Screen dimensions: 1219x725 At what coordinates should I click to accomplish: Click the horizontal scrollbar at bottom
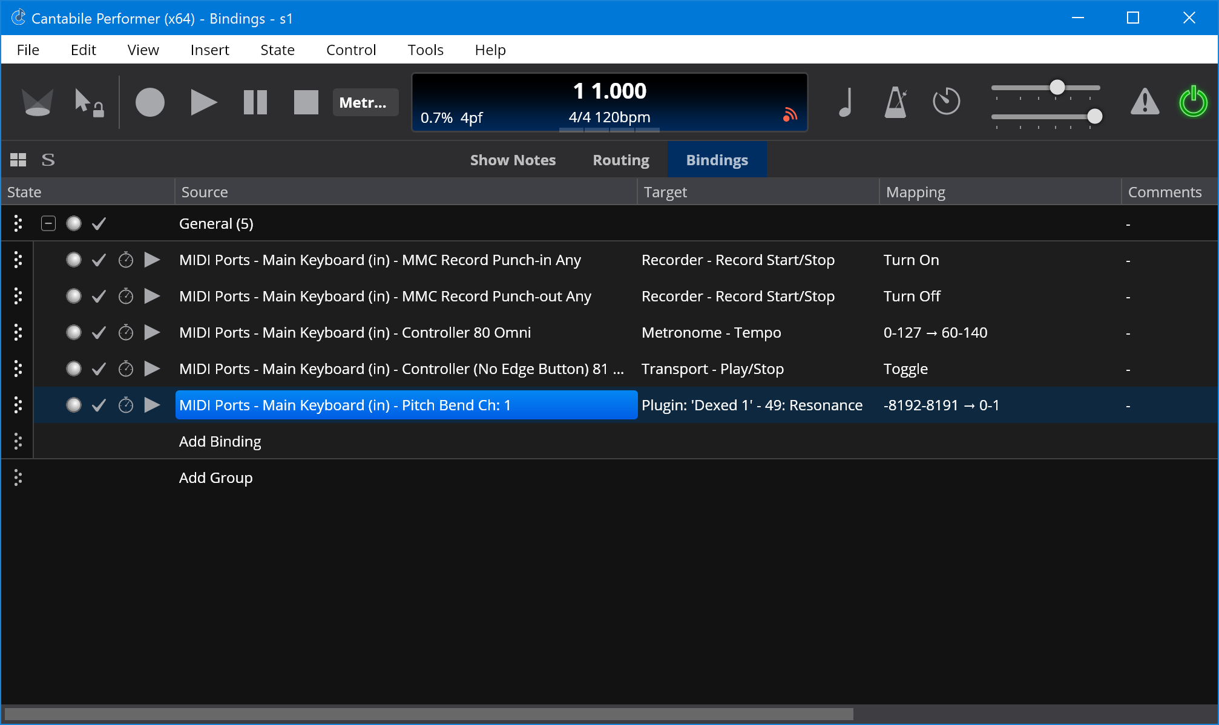(429, 714)
